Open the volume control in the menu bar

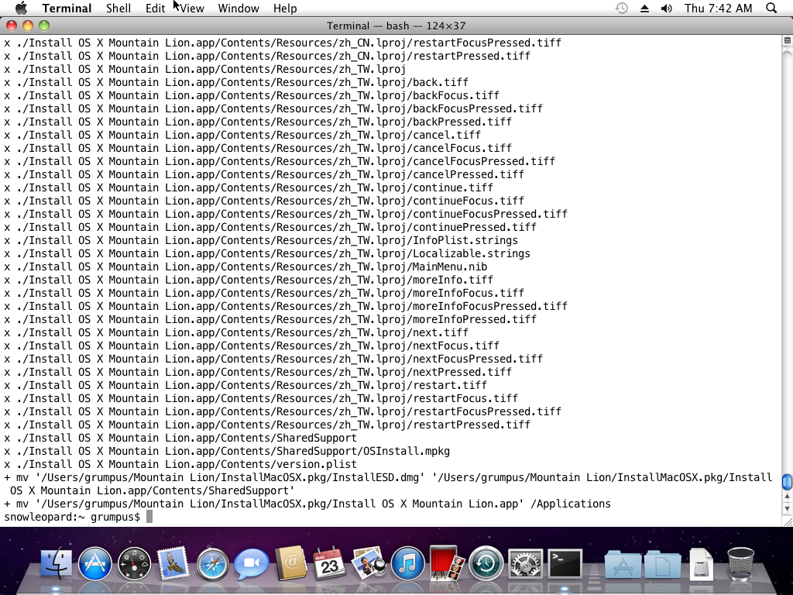[x=667, y=8]
